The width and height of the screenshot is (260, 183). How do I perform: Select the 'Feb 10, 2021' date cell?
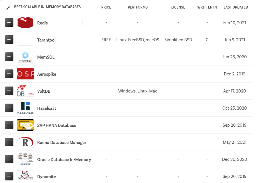pos(235,23)
